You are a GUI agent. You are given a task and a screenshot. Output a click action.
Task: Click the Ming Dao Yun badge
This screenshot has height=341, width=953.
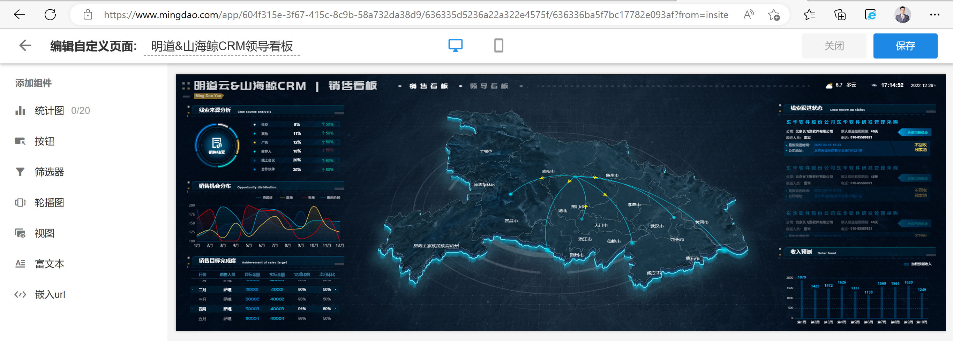pyautogui.click(x=208, y=96)
